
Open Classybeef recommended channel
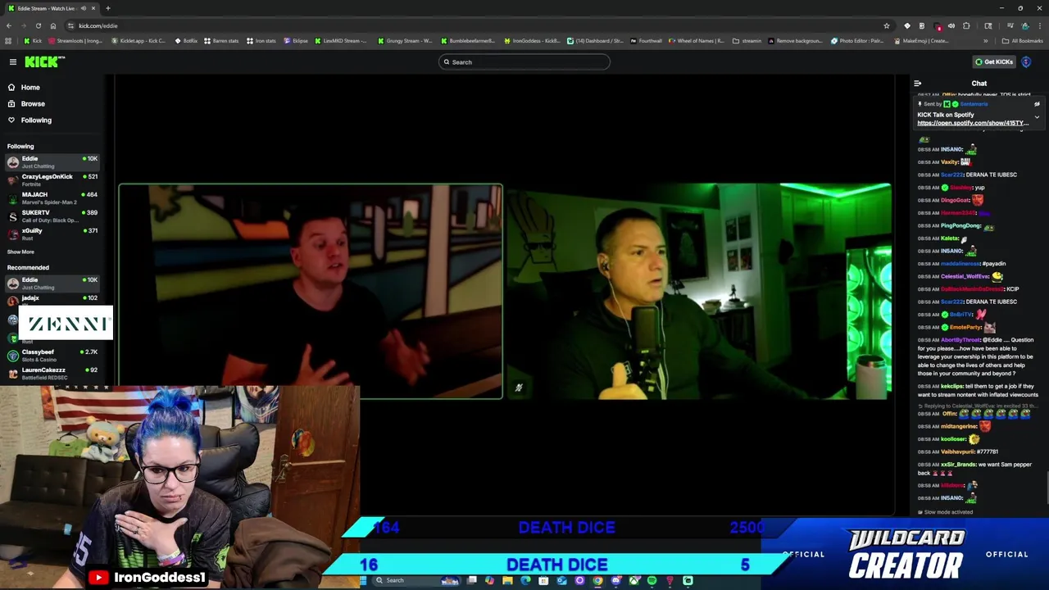52,355
